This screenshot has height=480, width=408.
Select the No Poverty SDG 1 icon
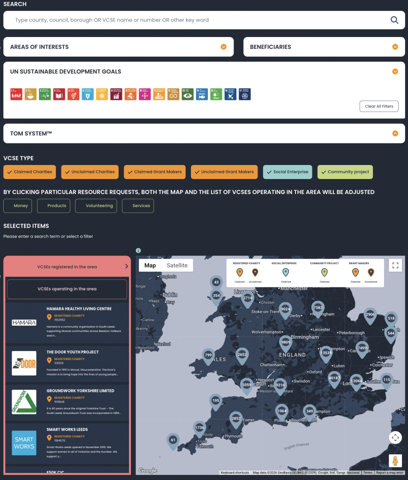tap(16, 94)
